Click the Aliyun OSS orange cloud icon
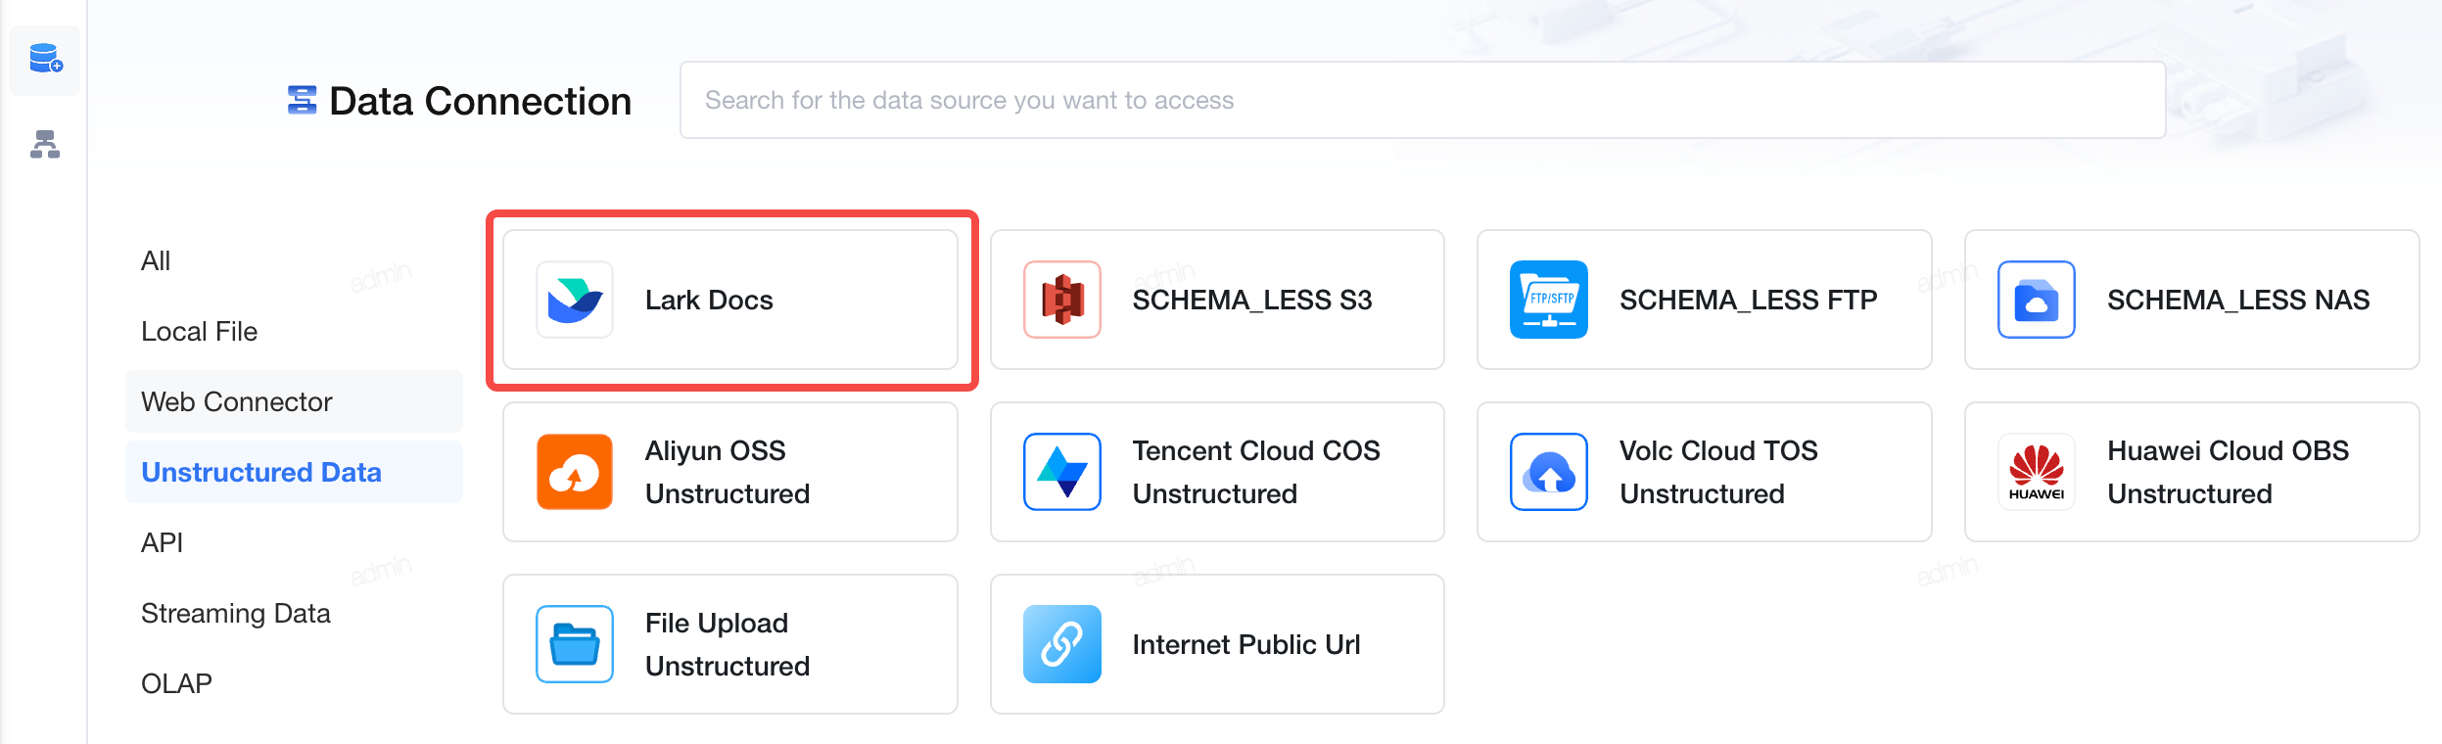The height and width of the screenshot is (744, 2442). click(575, 472)
